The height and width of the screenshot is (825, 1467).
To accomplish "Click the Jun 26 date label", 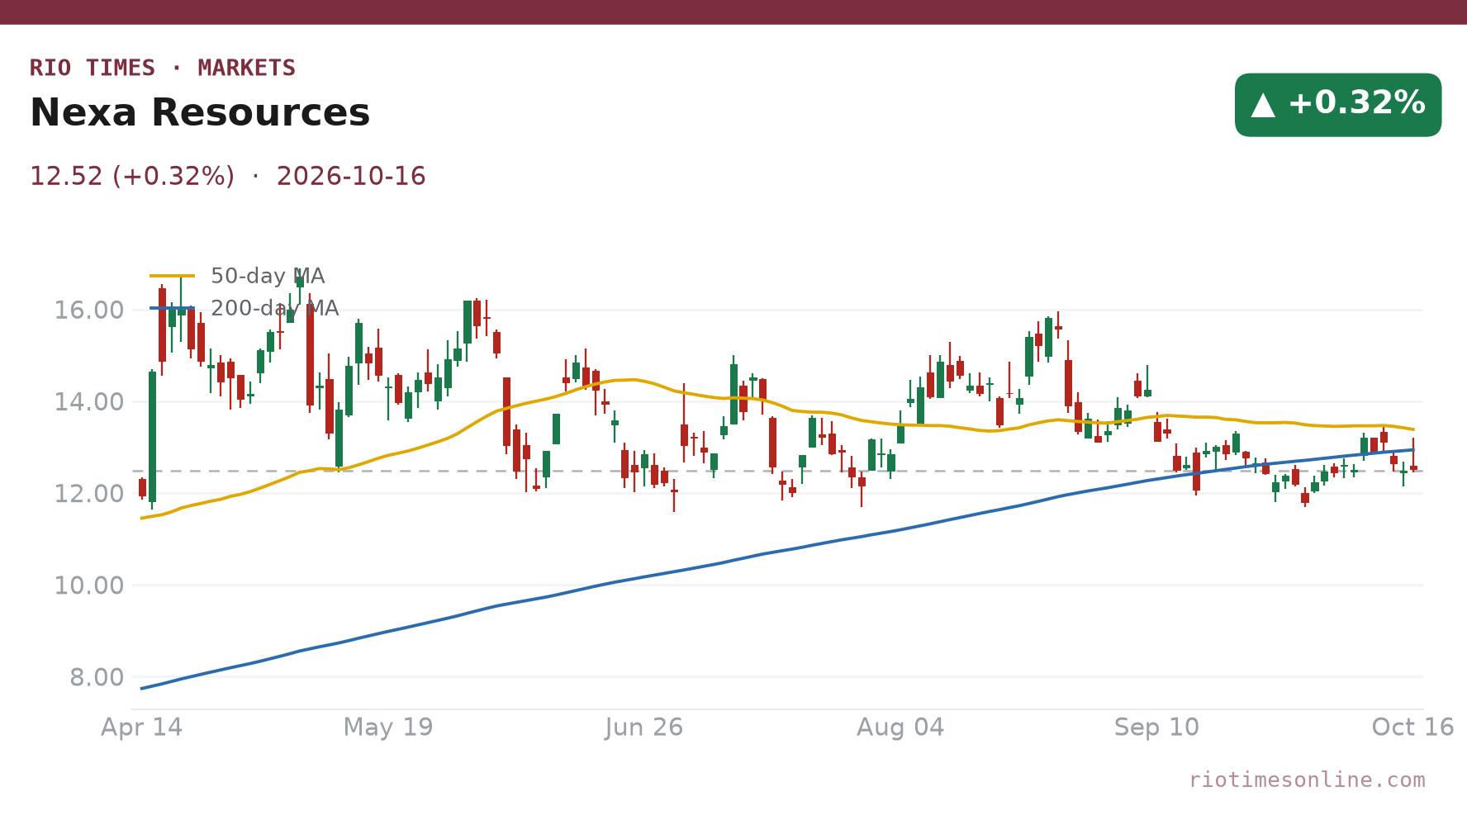I will pos(644,727).
